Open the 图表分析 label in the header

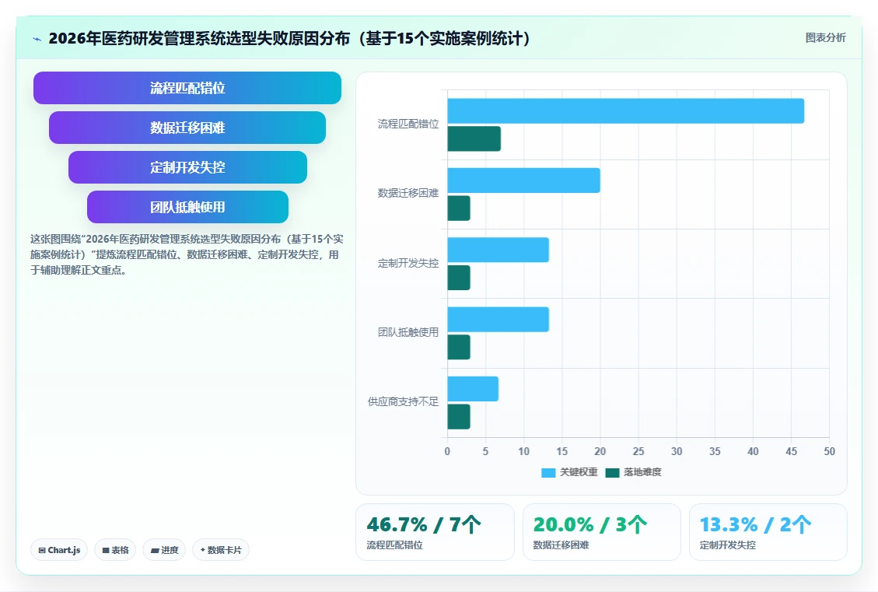pyautogui.click(x=825, y=37)
